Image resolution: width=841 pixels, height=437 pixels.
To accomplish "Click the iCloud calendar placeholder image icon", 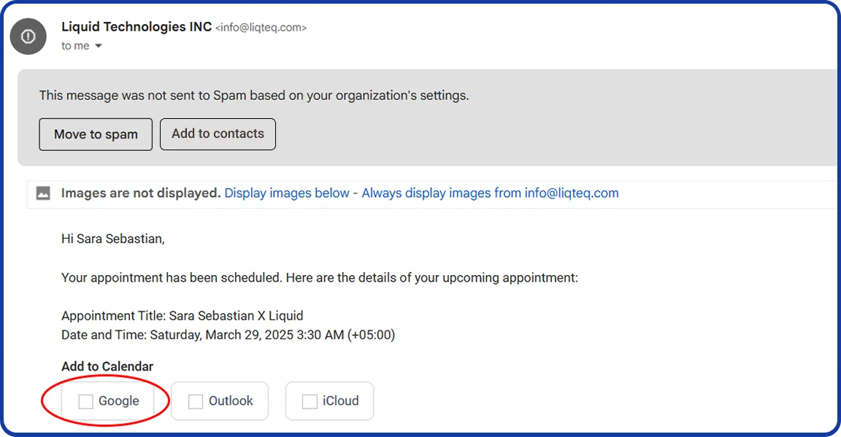I will coord(310,401).
